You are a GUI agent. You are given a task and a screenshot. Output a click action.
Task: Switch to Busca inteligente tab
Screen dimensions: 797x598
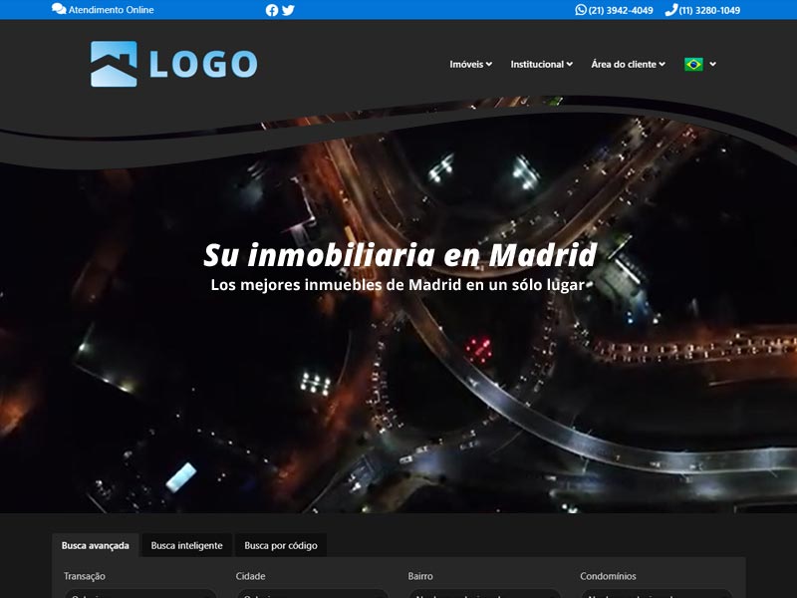click(x=186, y=545)
